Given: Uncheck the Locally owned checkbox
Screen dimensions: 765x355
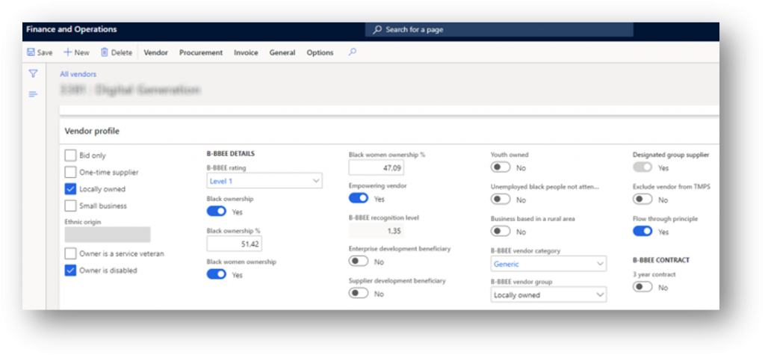Looking at the screenshot, I should coord(70,189).
